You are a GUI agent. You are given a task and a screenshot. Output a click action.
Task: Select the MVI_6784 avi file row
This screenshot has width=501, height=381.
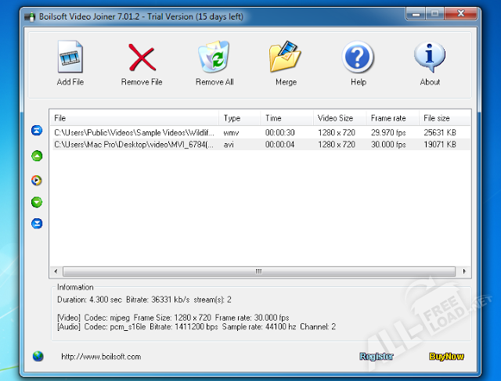(133, 145)
